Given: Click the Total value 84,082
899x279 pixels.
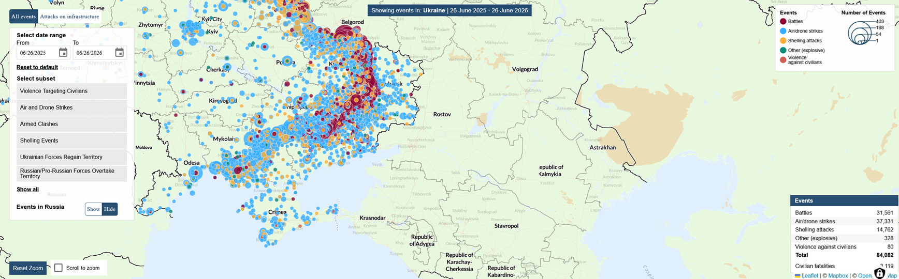Looking at the screenshot, I should pyautogui.click(x=885, y=255).
